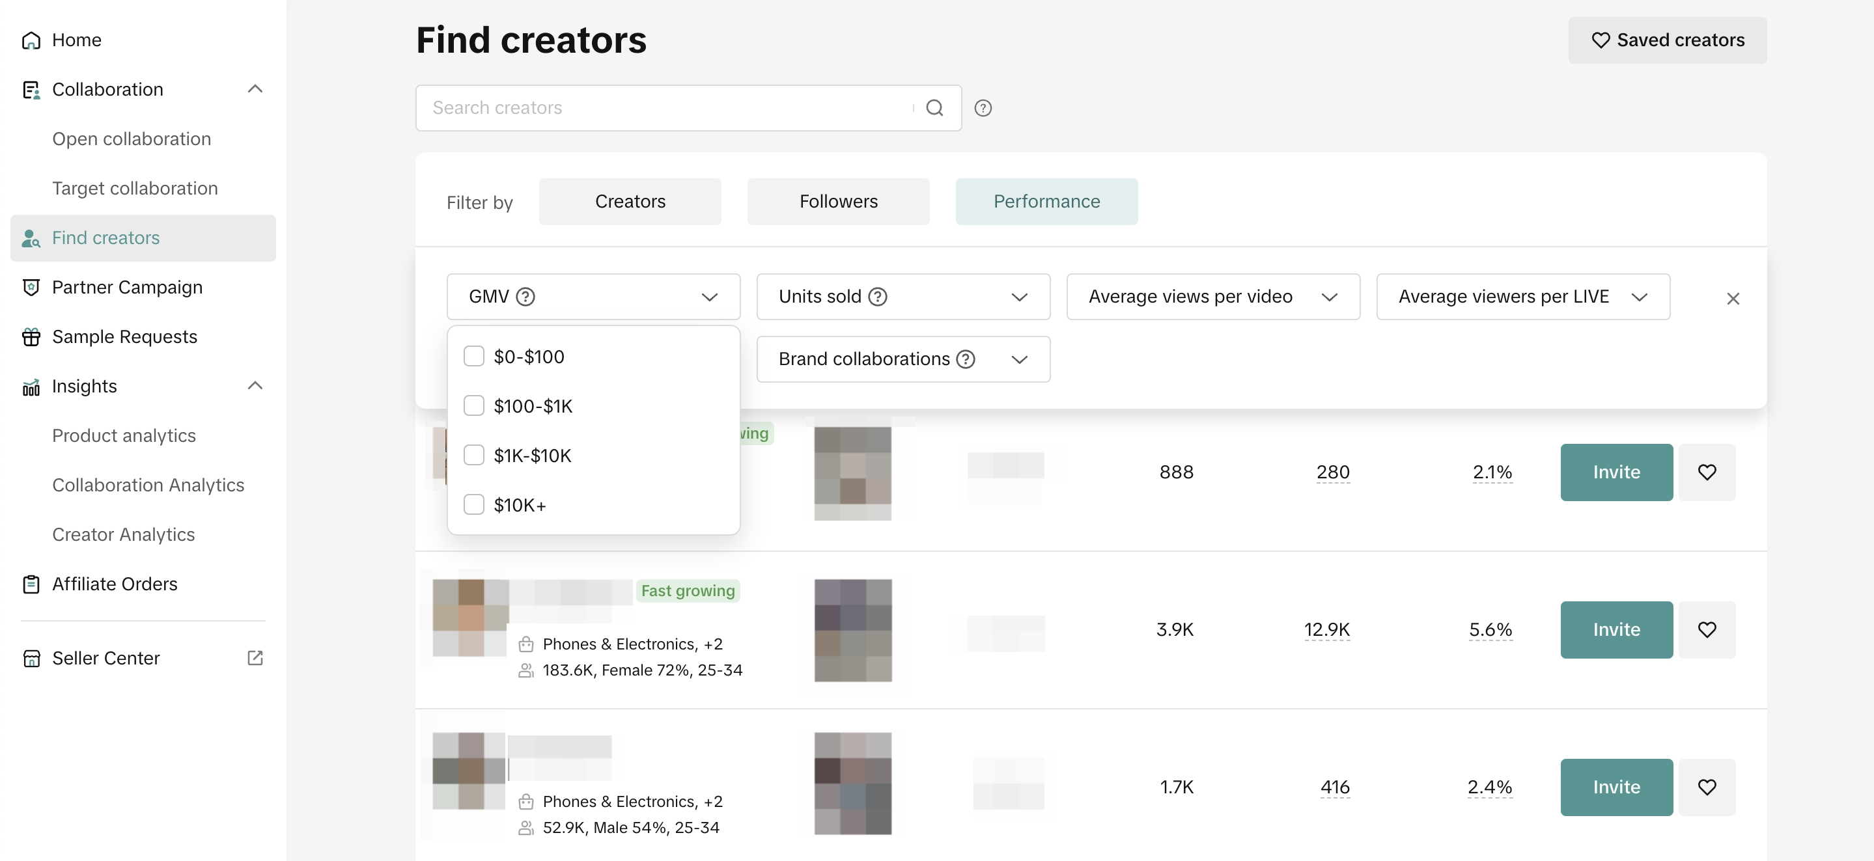The height and width of the screenshot is (861, 1874).
Task: Switch to the Followers filter tab
Action: 838,202
